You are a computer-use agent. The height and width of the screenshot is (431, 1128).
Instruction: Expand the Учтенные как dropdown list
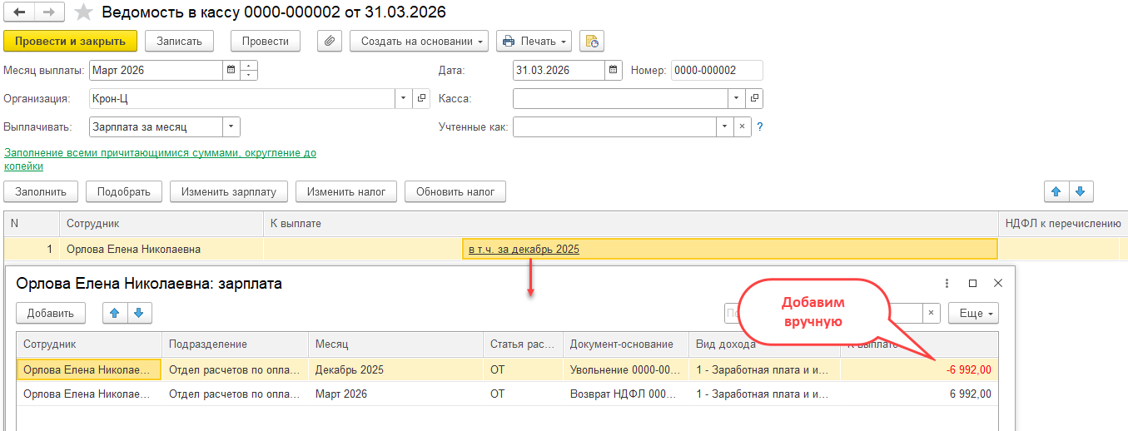[724, 126]
